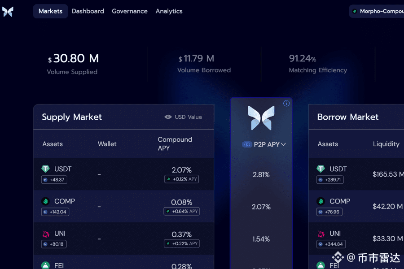404x269 pixels.
Task: Click the 0.08% Compound APY for COMP
Action: click(182, 202)
